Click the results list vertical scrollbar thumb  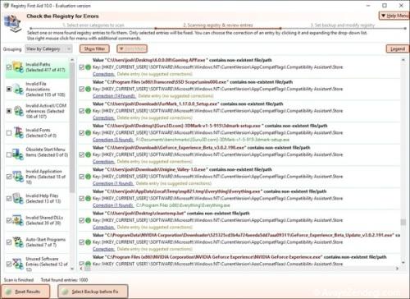click(403, 222)
